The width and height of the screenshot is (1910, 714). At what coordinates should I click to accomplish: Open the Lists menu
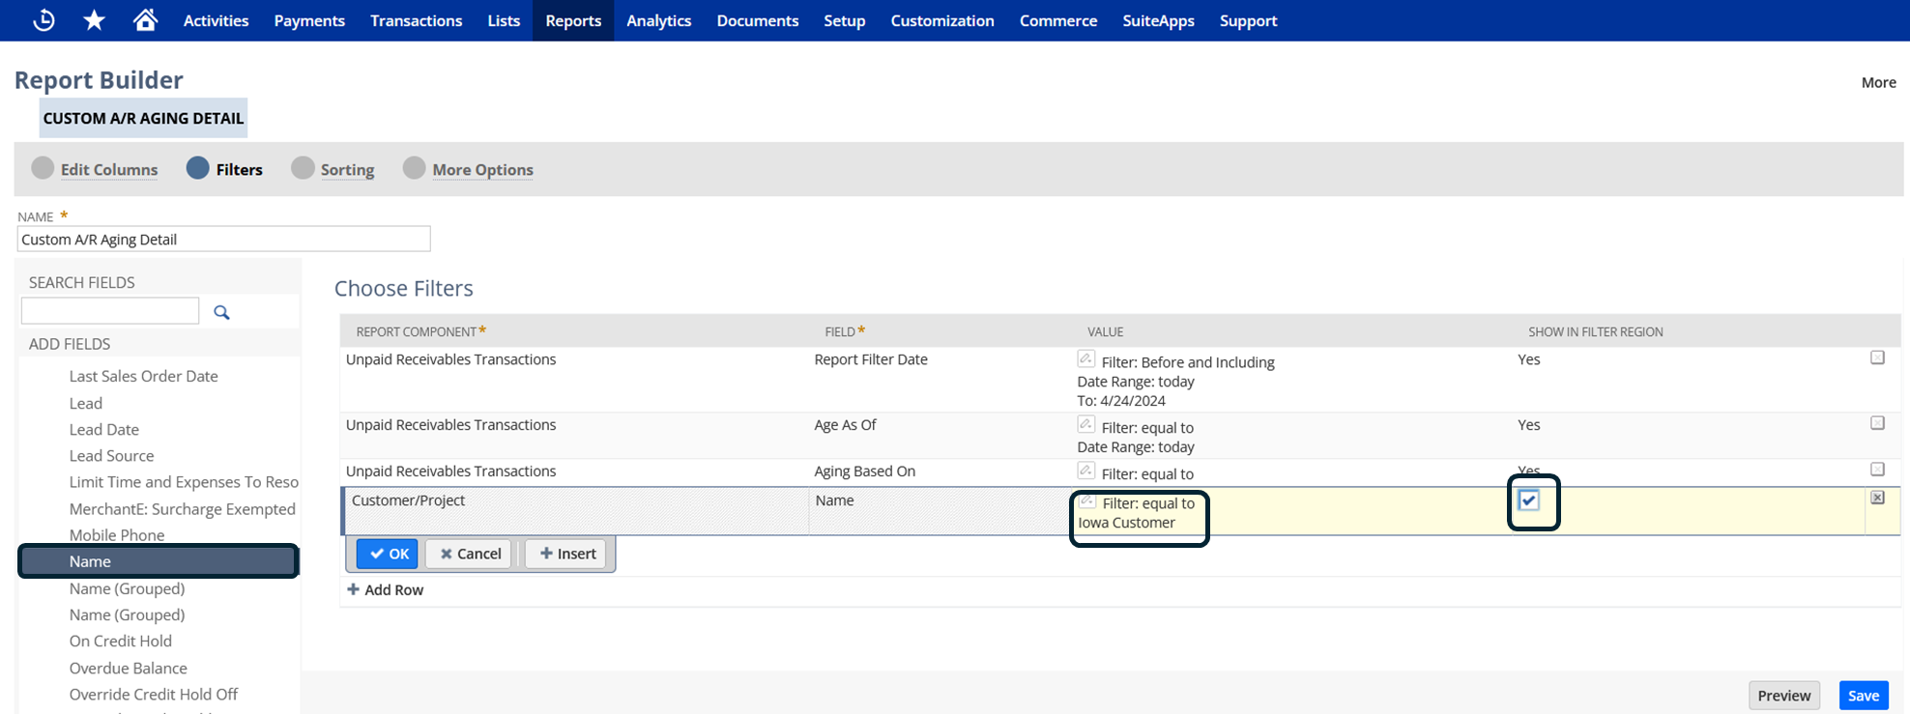(504, 20)
